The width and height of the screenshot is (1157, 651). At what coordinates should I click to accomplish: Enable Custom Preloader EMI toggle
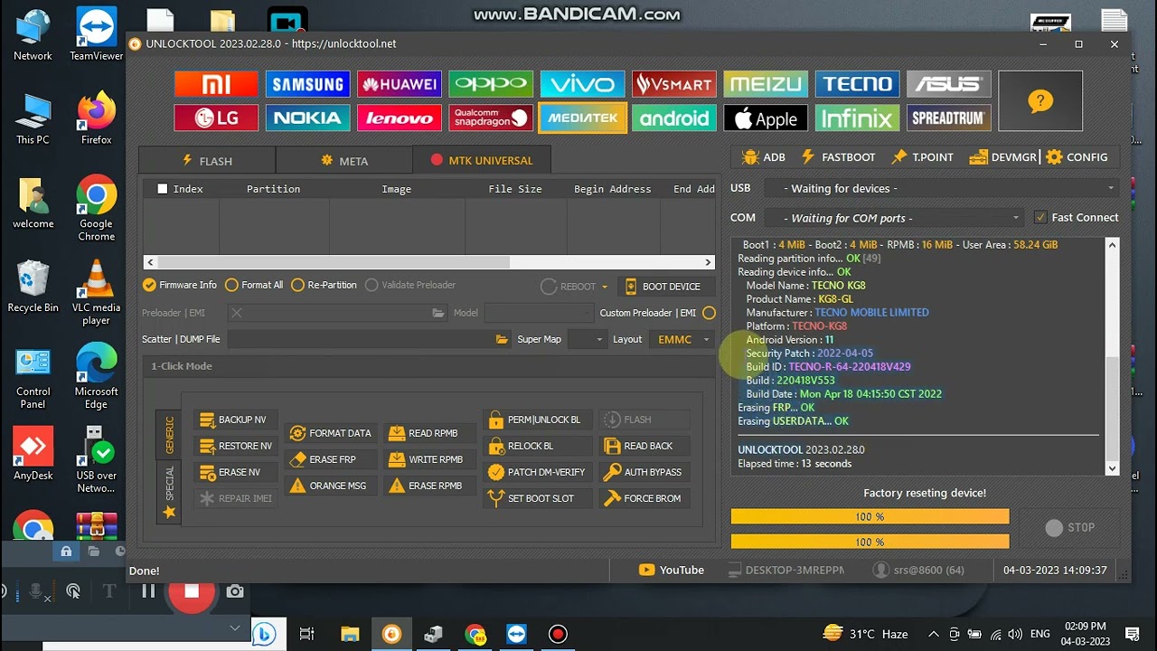(709, 313)
